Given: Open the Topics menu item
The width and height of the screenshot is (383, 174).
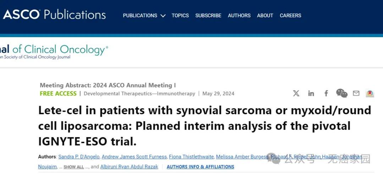Looking at the screenshot, I should pos(180,16).
